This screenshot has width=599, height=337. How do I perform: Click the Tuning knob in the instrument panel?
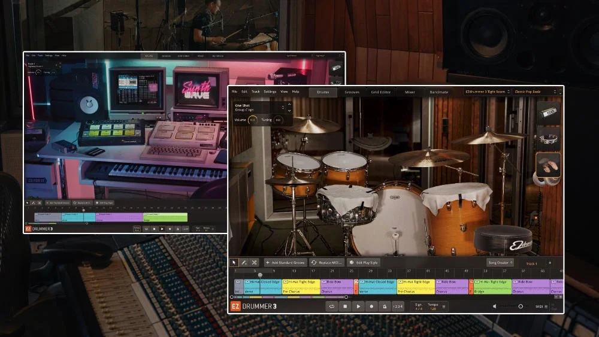click(278, 120)
